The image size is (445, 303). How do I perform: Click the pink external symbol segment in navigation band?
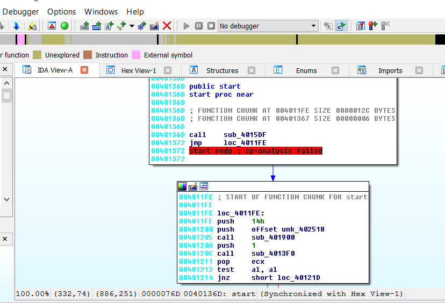click(x=20, y=40)
